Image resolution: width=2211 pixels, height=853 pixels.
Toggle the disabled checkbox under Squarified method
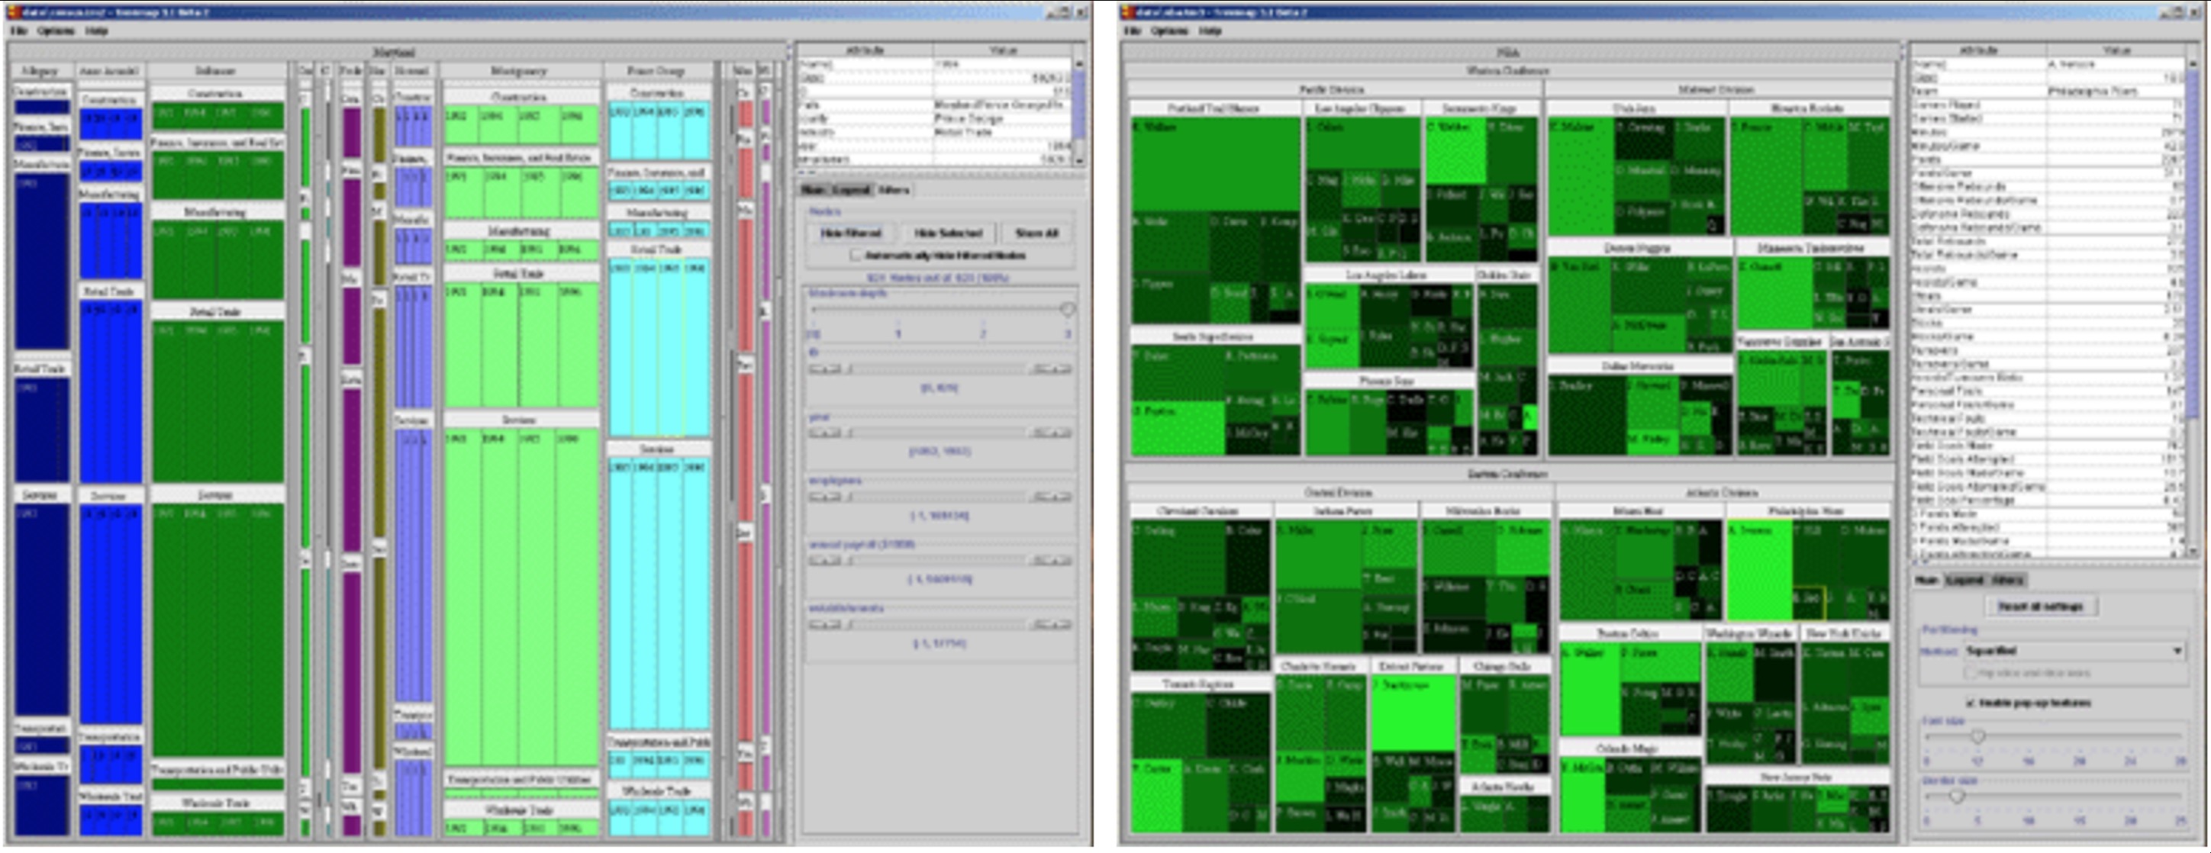(1971, 674)
